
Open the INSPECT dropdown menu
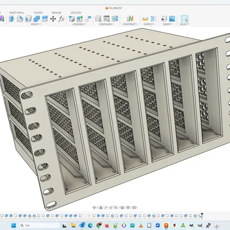149,24
